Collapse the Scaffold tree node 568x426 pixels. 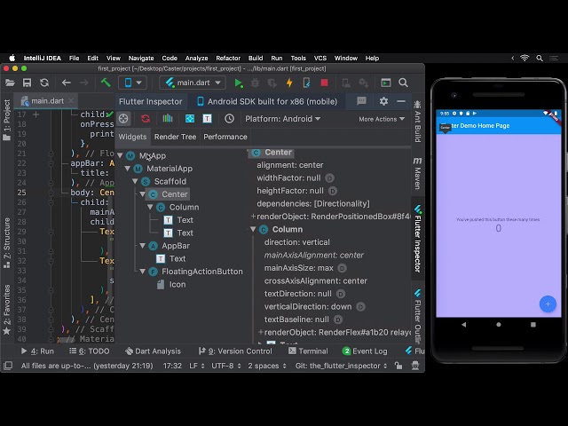tap(135, 181)
